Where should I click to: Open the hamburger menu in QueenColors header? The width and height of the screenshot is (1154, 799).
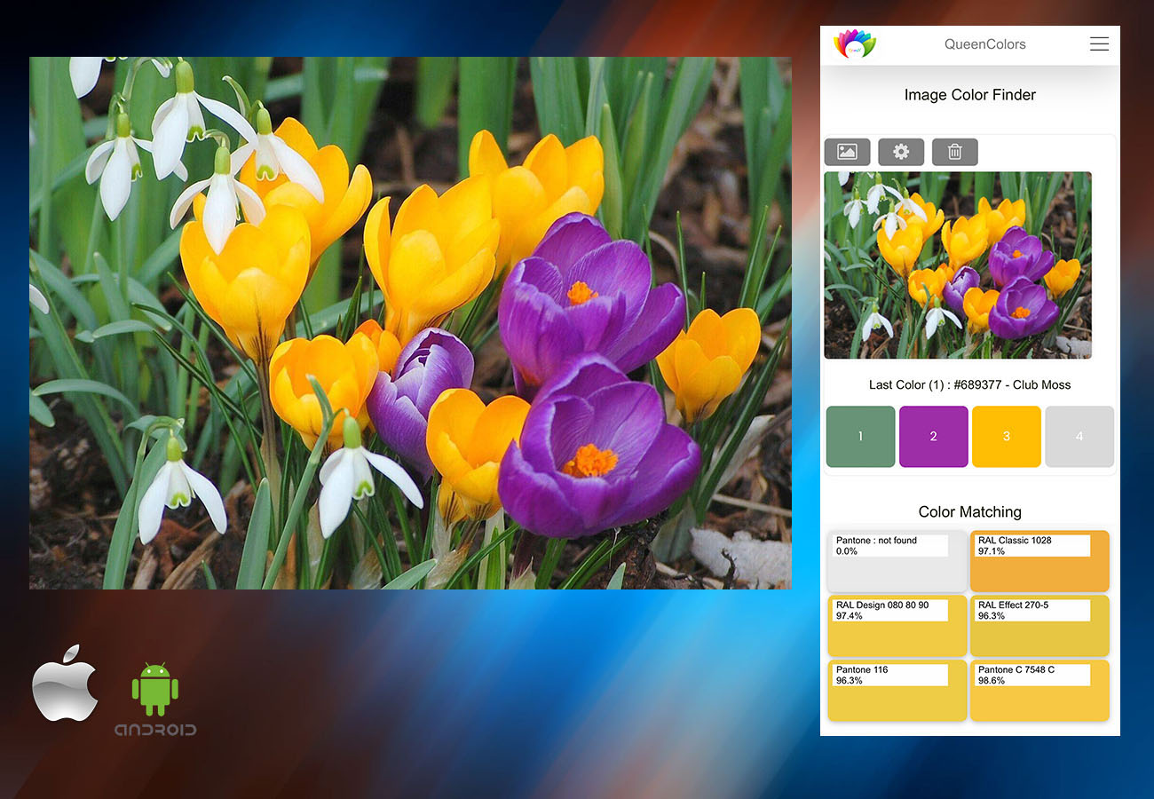1099,44
